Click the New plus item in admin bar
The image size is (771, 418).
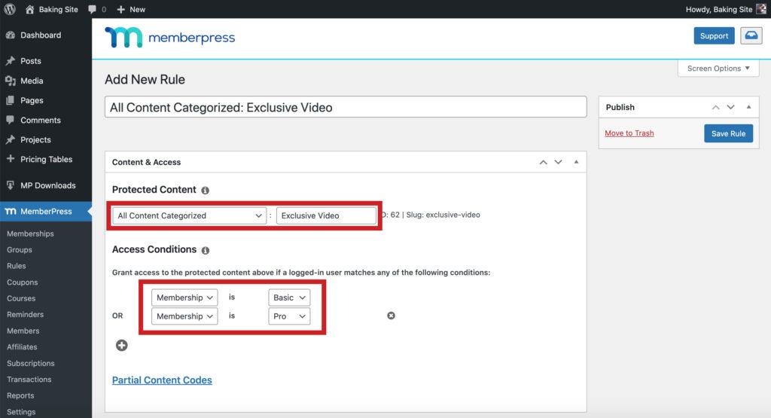(x=131, y=9)
